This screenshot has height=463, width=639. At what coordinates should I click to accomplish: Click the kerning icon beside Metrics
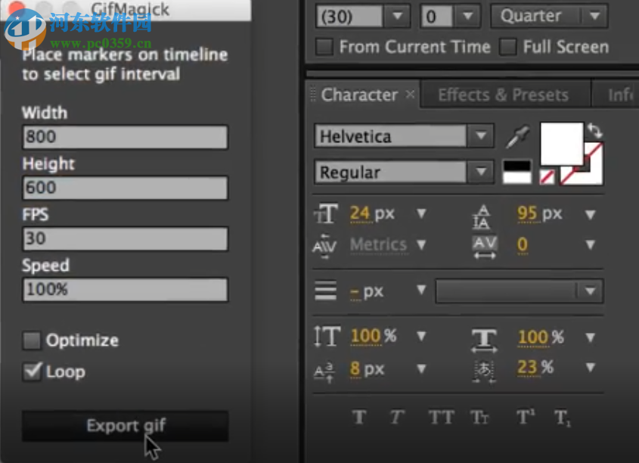point(324,246)
